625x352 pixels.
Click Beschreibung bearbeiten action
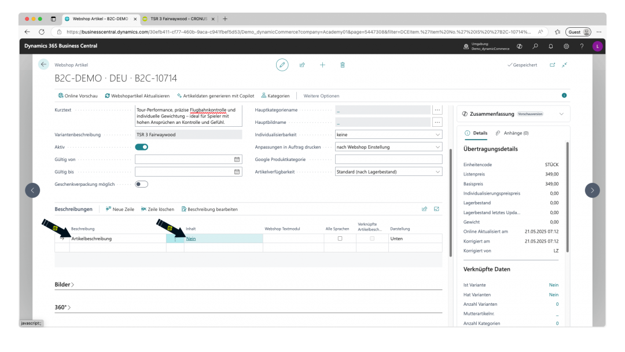(x=209, y=209)
